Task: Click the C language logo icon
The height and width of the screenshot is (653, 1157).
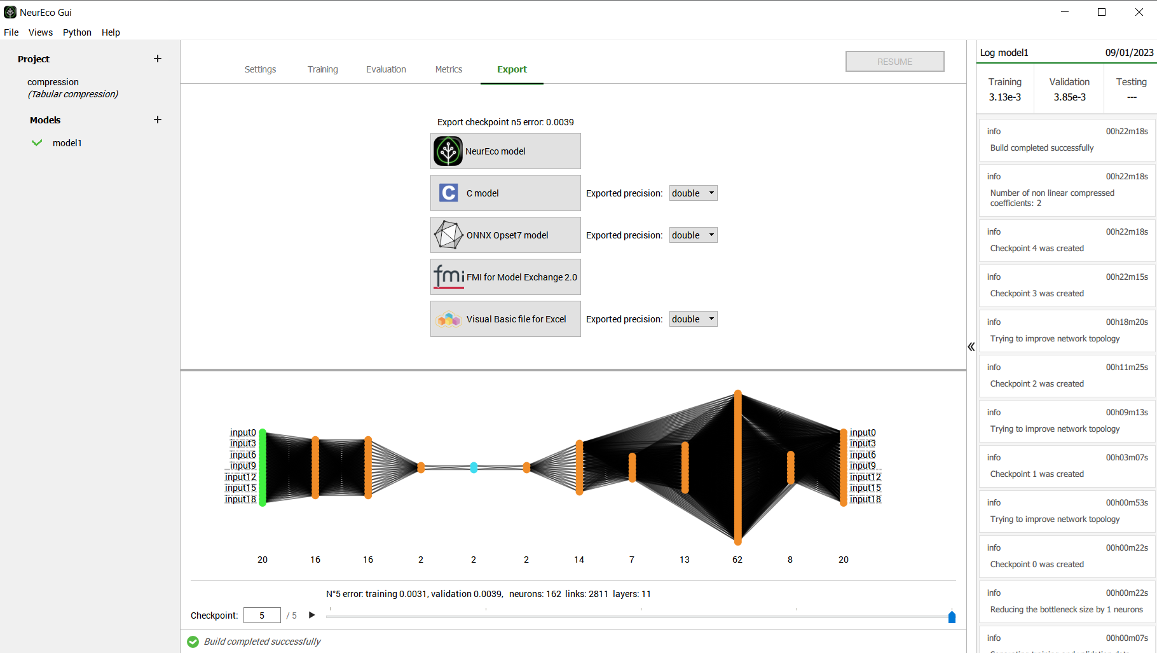Action: (449, 193)
